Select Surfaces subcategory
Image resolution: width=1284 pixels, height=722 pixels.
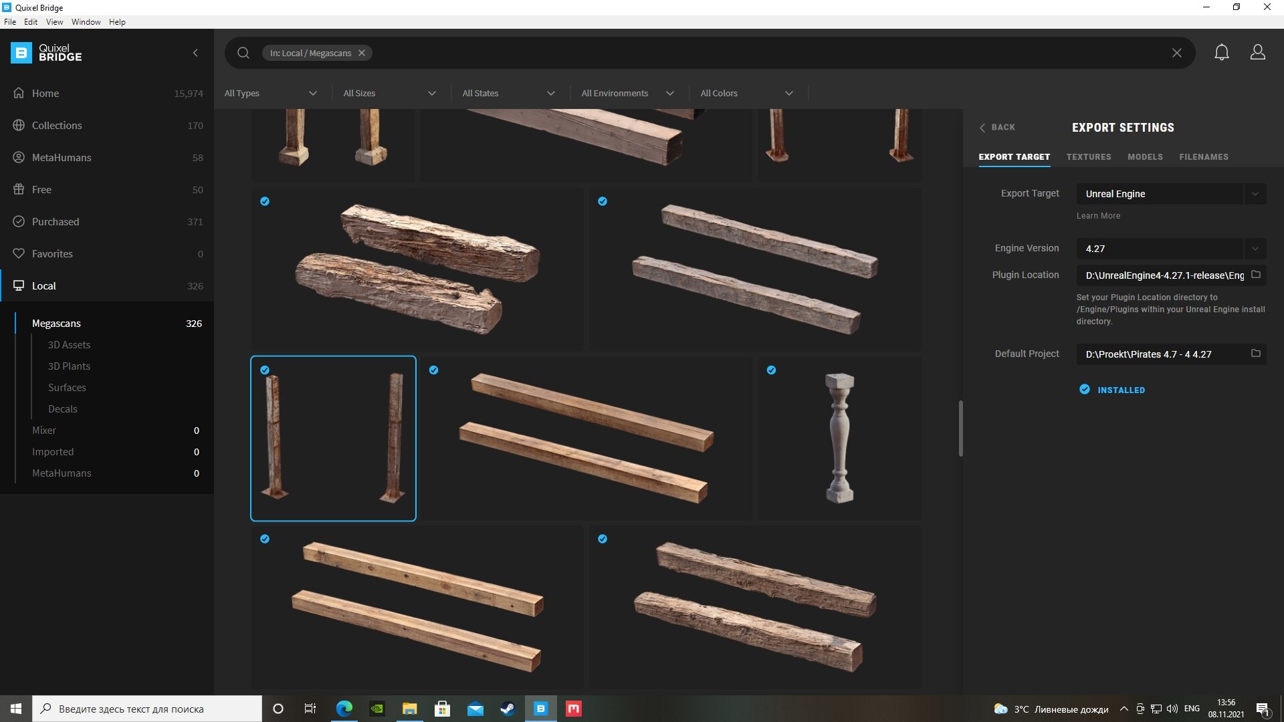67,388
